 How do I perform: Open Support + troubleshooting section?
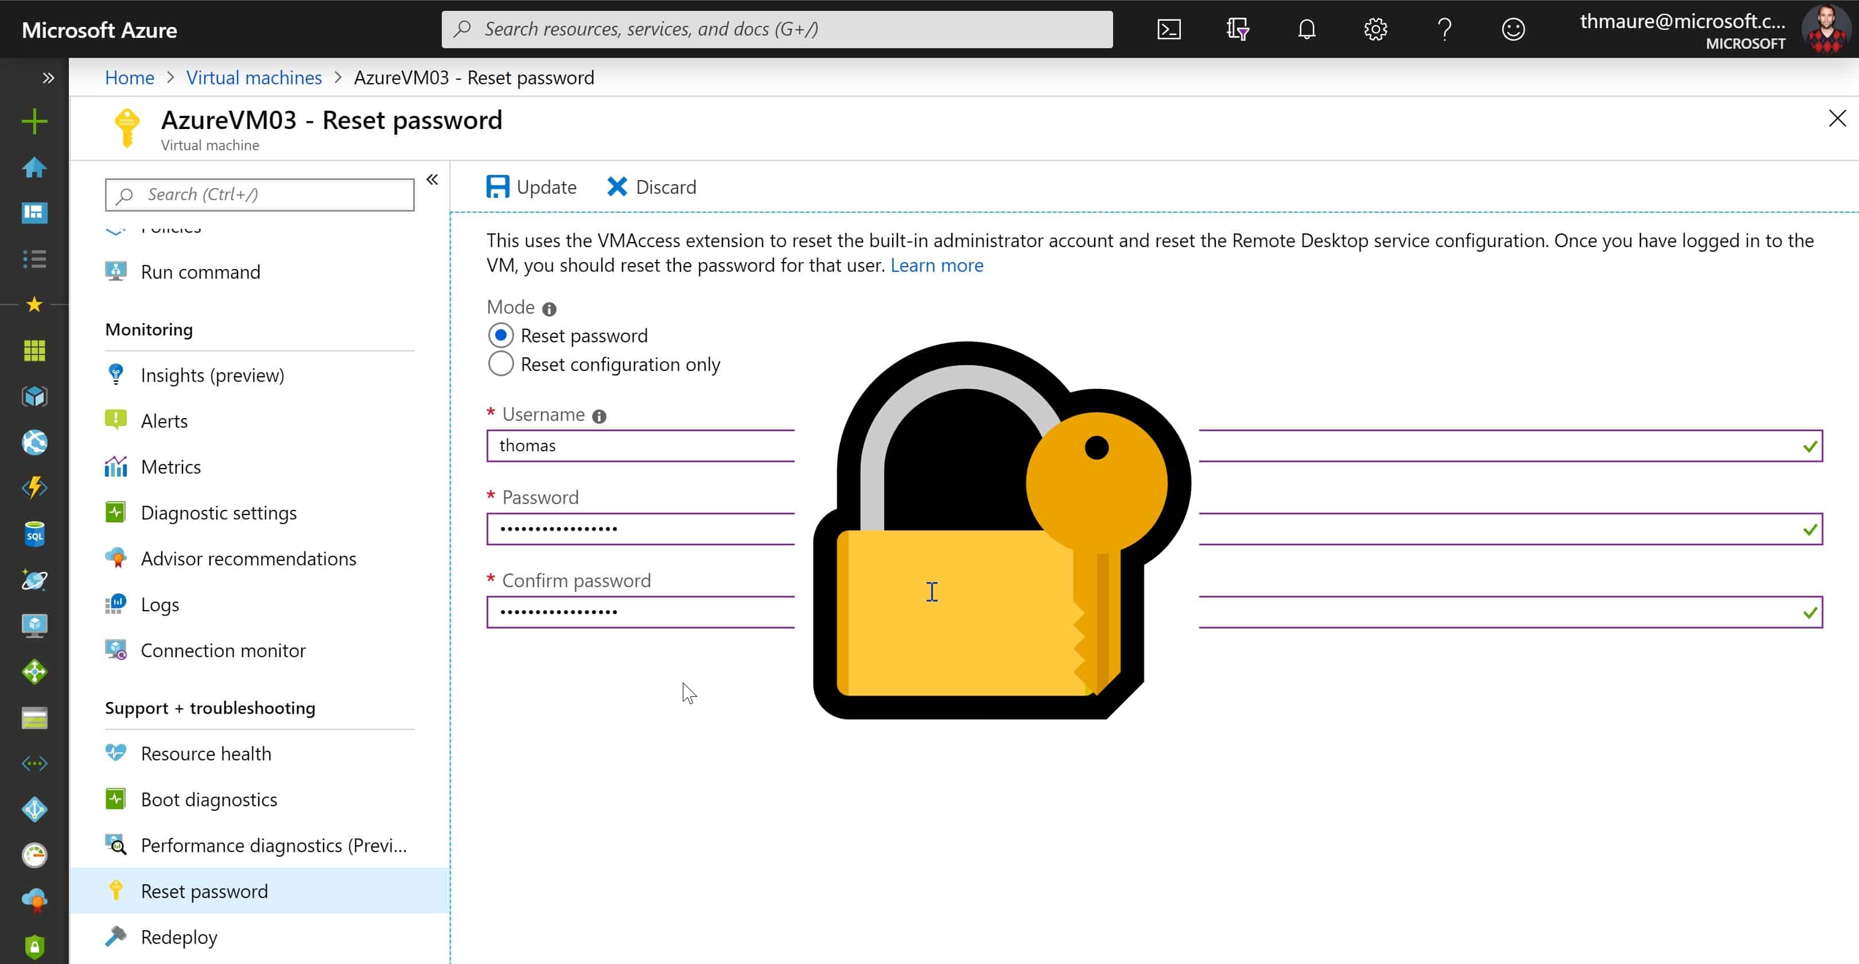point(210,707)
